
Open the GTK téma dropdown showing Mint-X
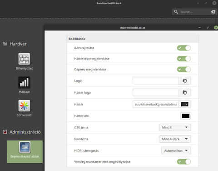pos(175,127)
